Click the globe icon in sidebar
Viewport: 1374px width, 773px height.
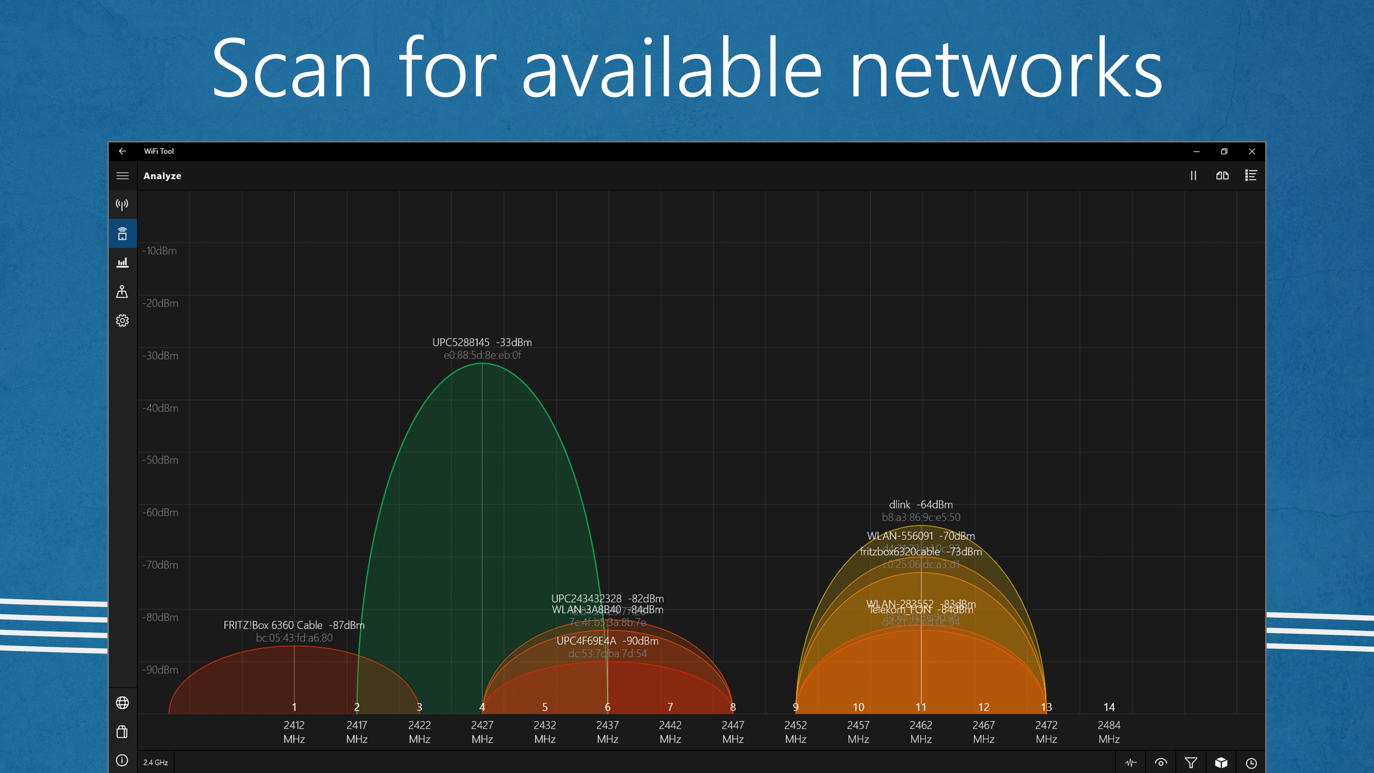click(122, 702)
